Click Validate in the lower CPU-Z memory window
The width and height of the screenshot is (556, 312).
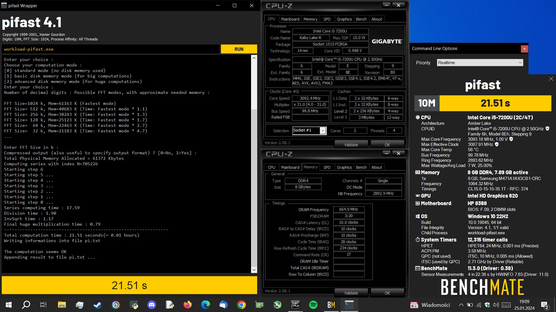pyautogui.click(x=351, y=293)
